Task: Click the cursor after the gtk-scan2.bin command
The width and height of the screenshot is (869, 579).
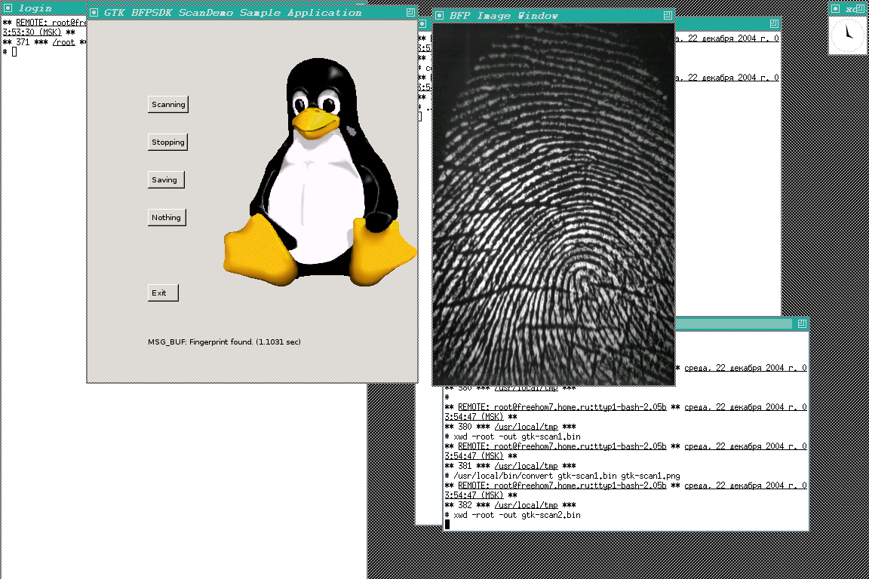Action: pos(447,524)
